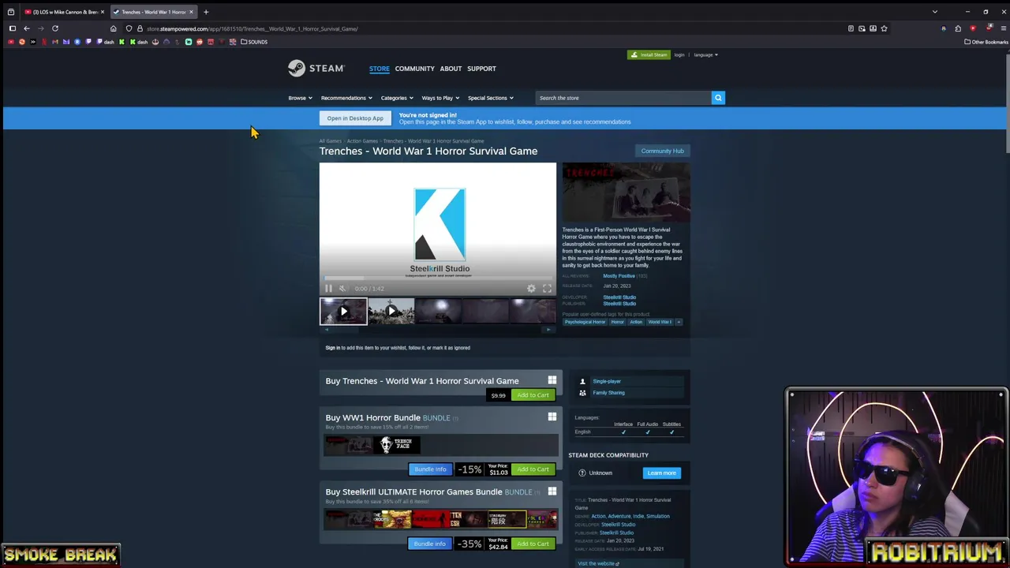This screenshot has width=1010, height=568.
Task: Open the ABOUT page
Action: point(451,69)
